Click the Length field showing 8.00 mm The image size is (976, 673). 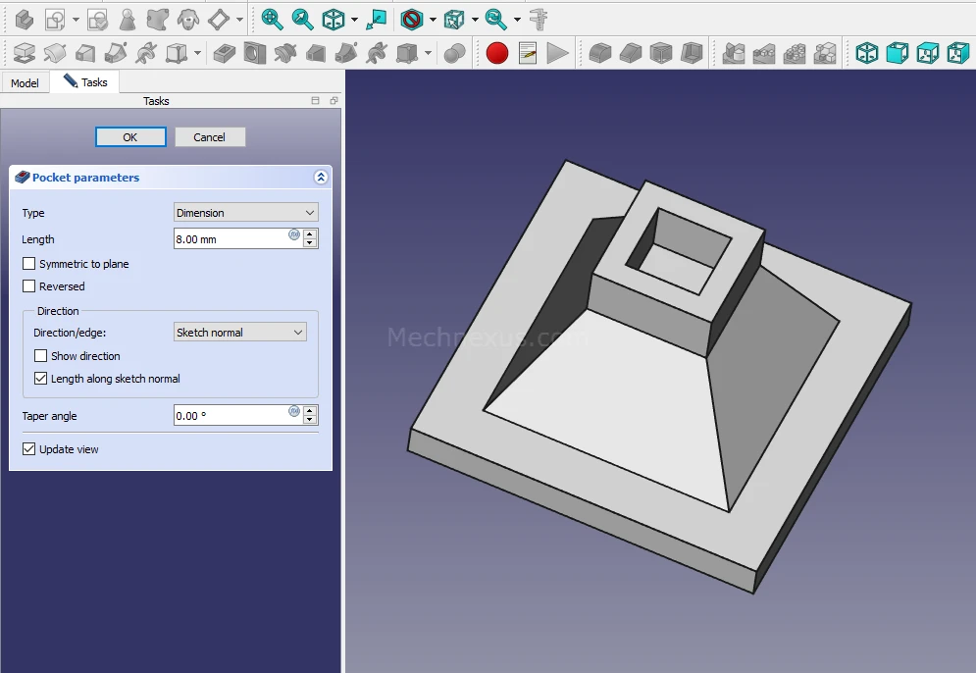click(x=231, y=239)
